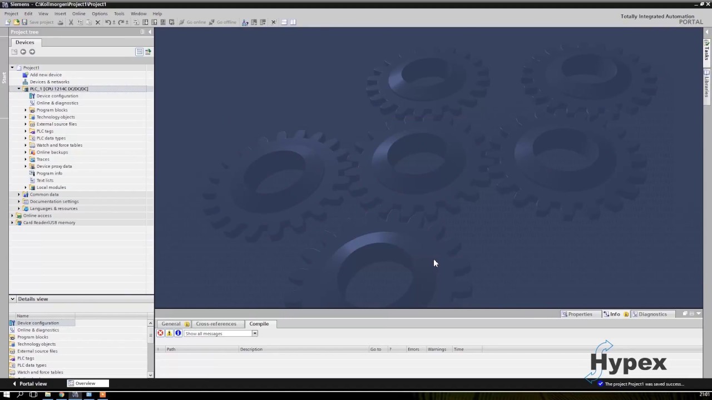Expand the Program blocks folder
Viewport: 712px width, 400px height.
pos(25,110)
